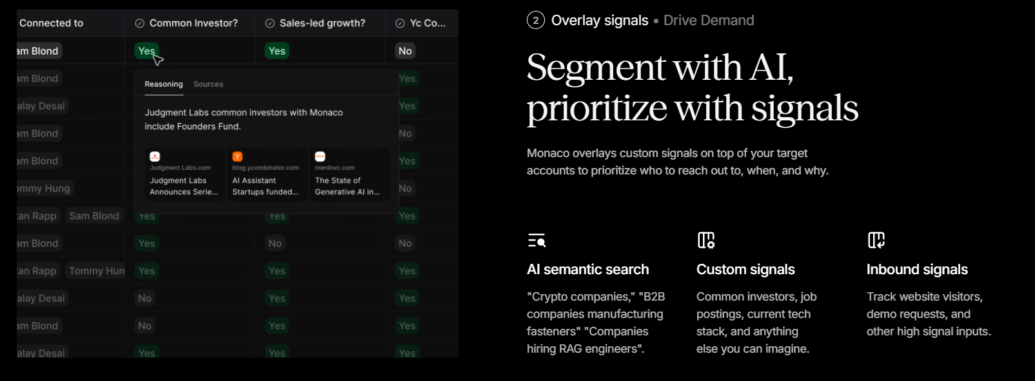The image size is (1035, 381).
Task: Click the Custom signals column-gear icon
Action: click(706, 240)
